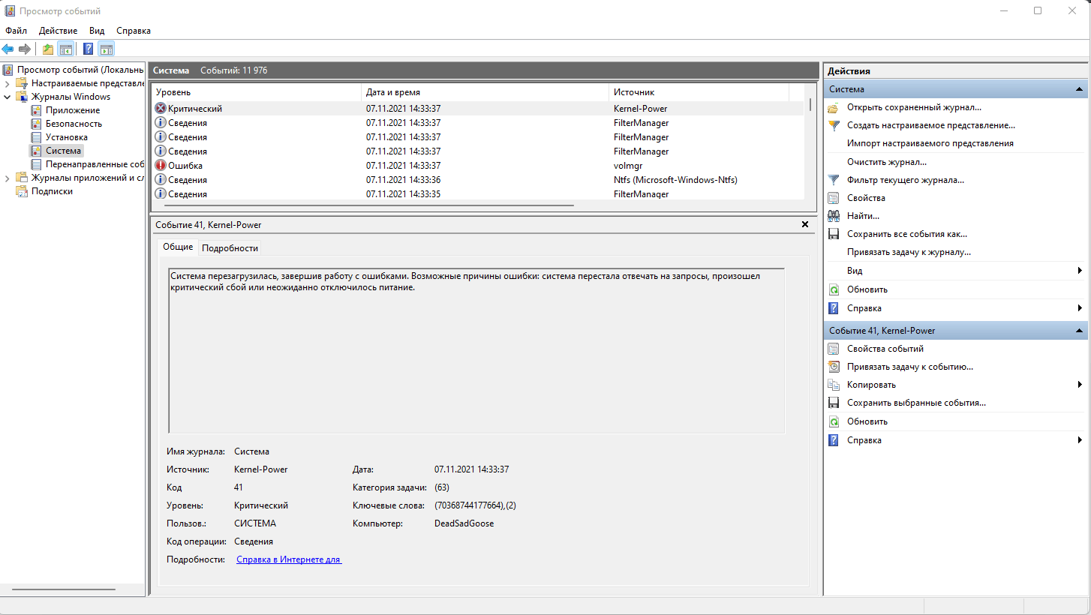Click green Обновить icon under Событие 41 section
1091x615 pixels.
833,421
